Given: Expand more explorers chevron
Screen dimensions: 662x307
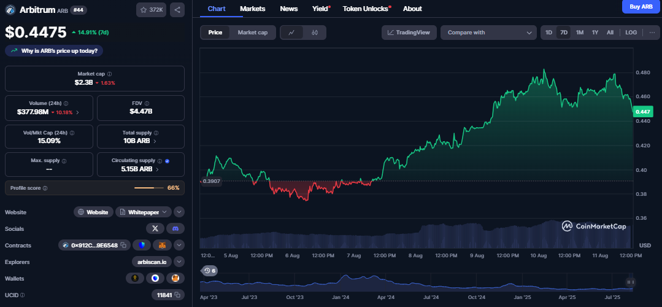Looking at the screenshot, I should 179,262.
